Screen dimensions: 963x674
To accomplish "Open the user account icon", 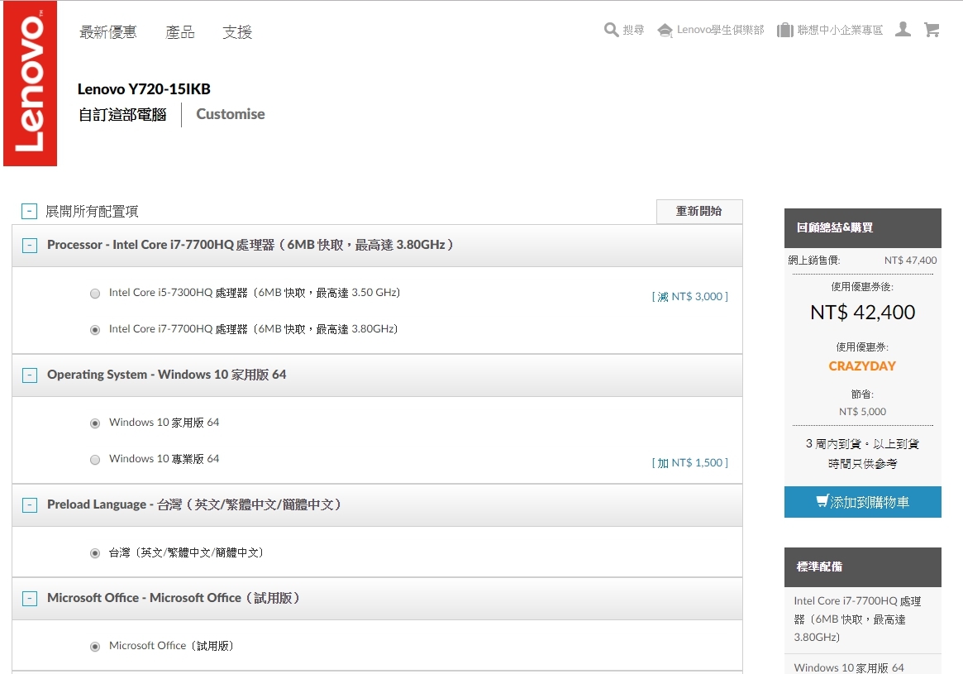I will tap(903, 30).
